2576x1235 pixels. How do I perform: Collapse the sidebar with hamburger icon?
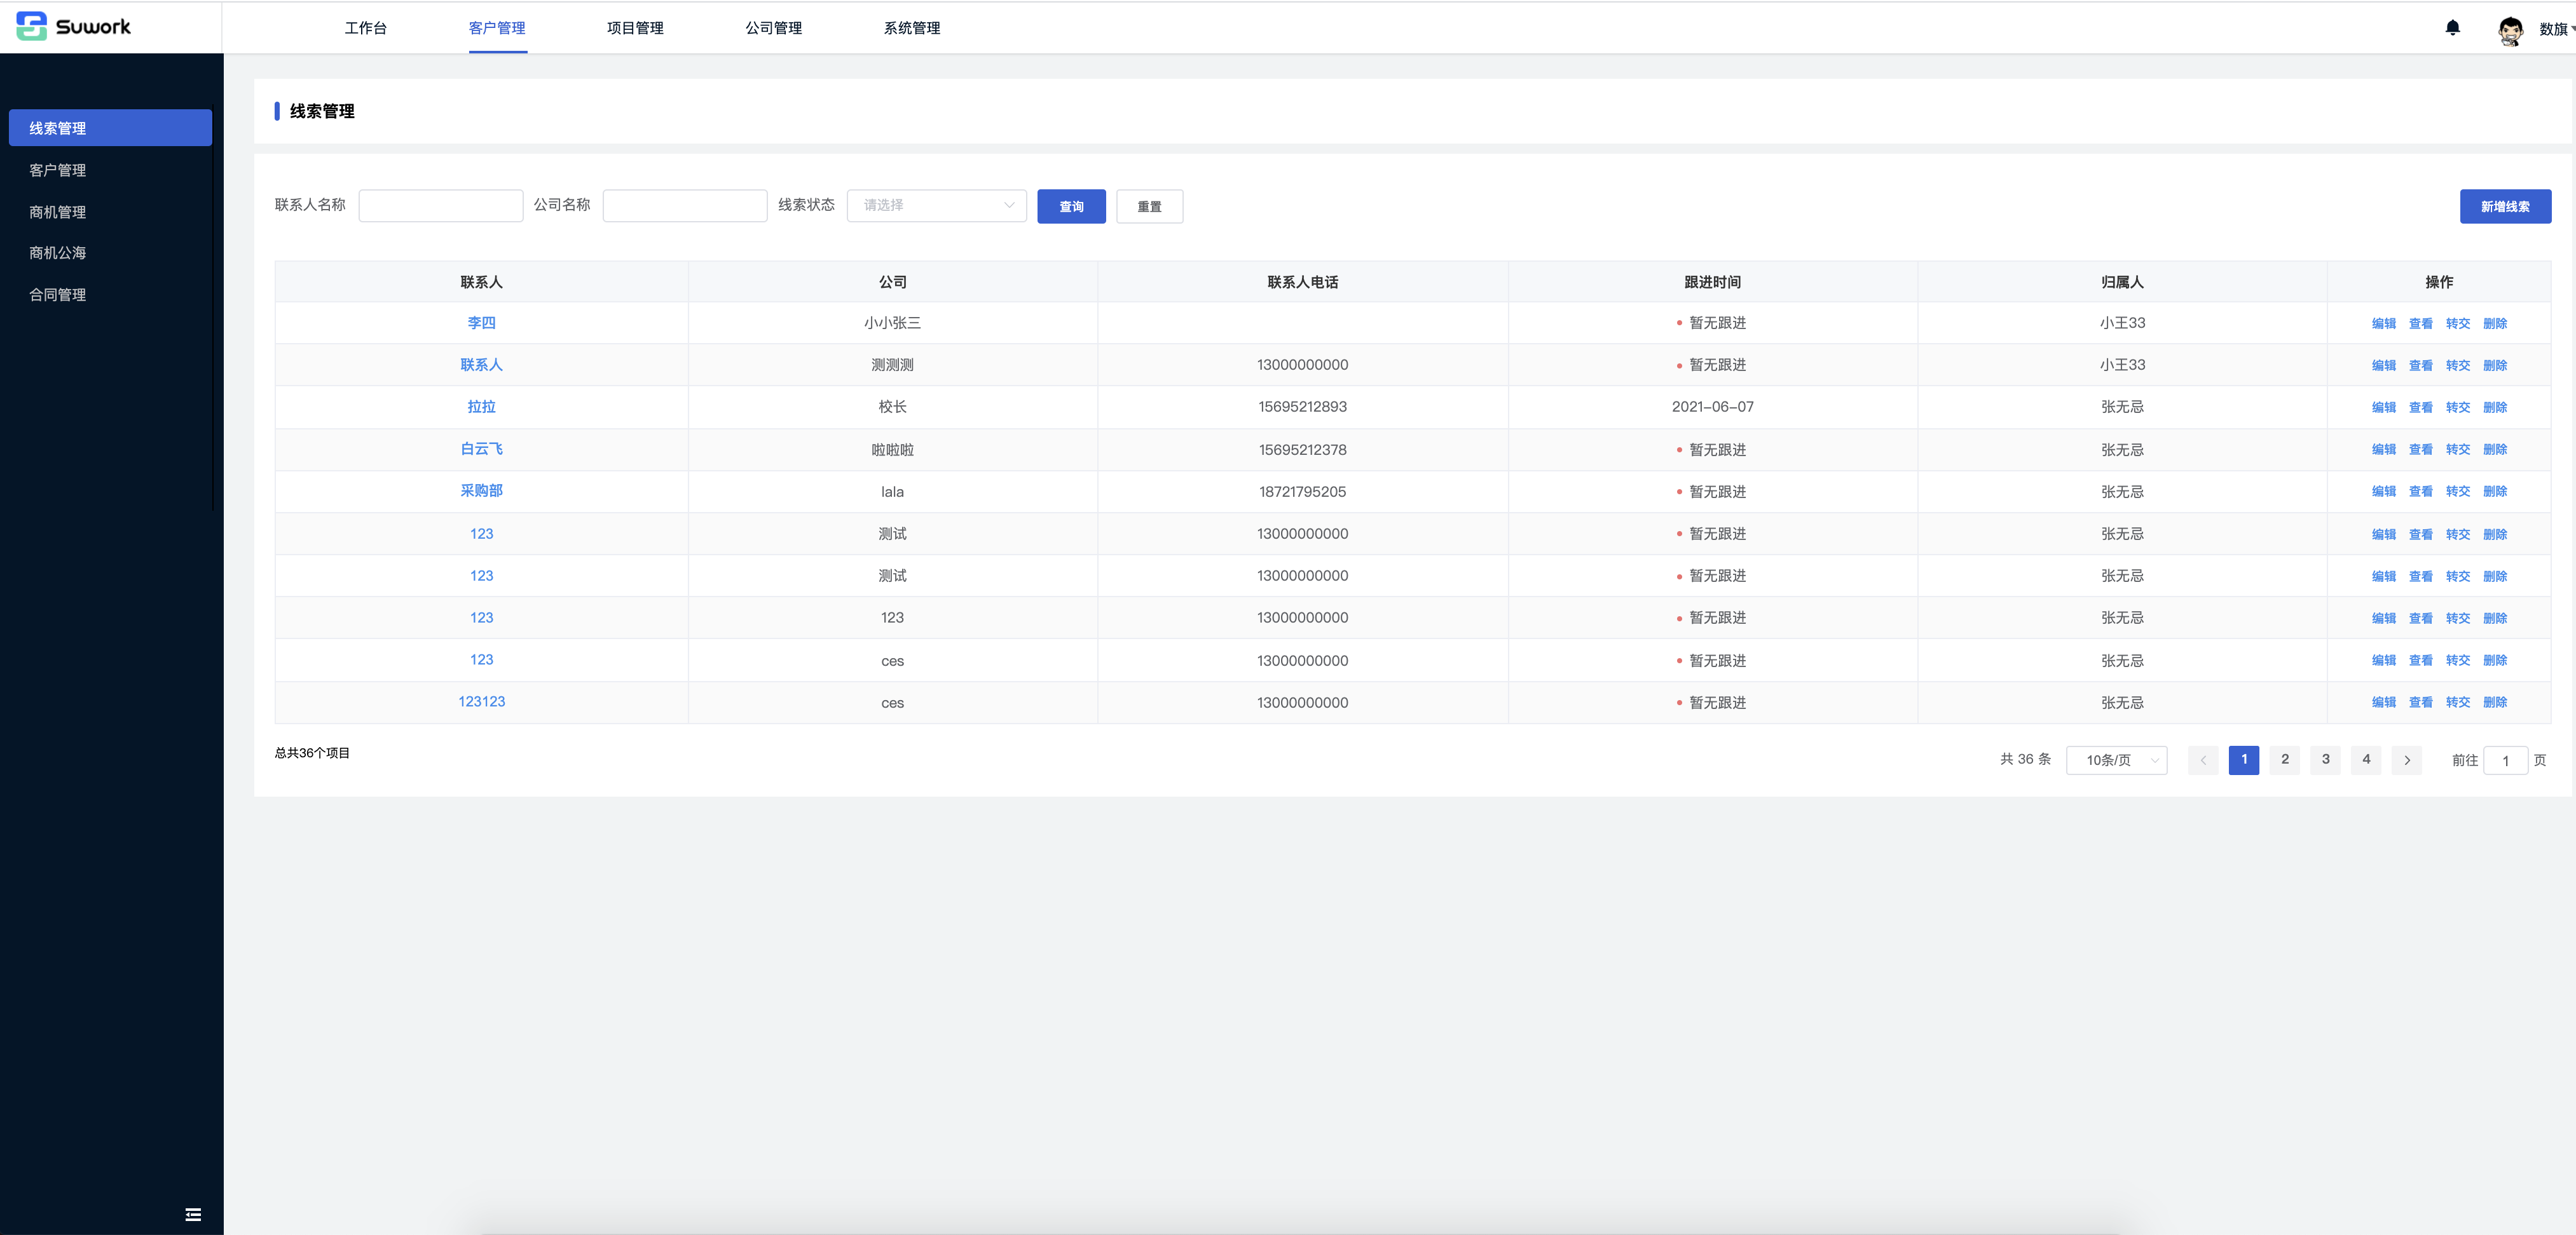(x=193, y=1214)
